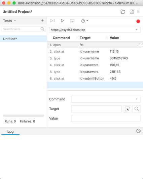Select row 4 click at id=password
This screenshot has width=143, height=179.
click(x=95, y=65)
